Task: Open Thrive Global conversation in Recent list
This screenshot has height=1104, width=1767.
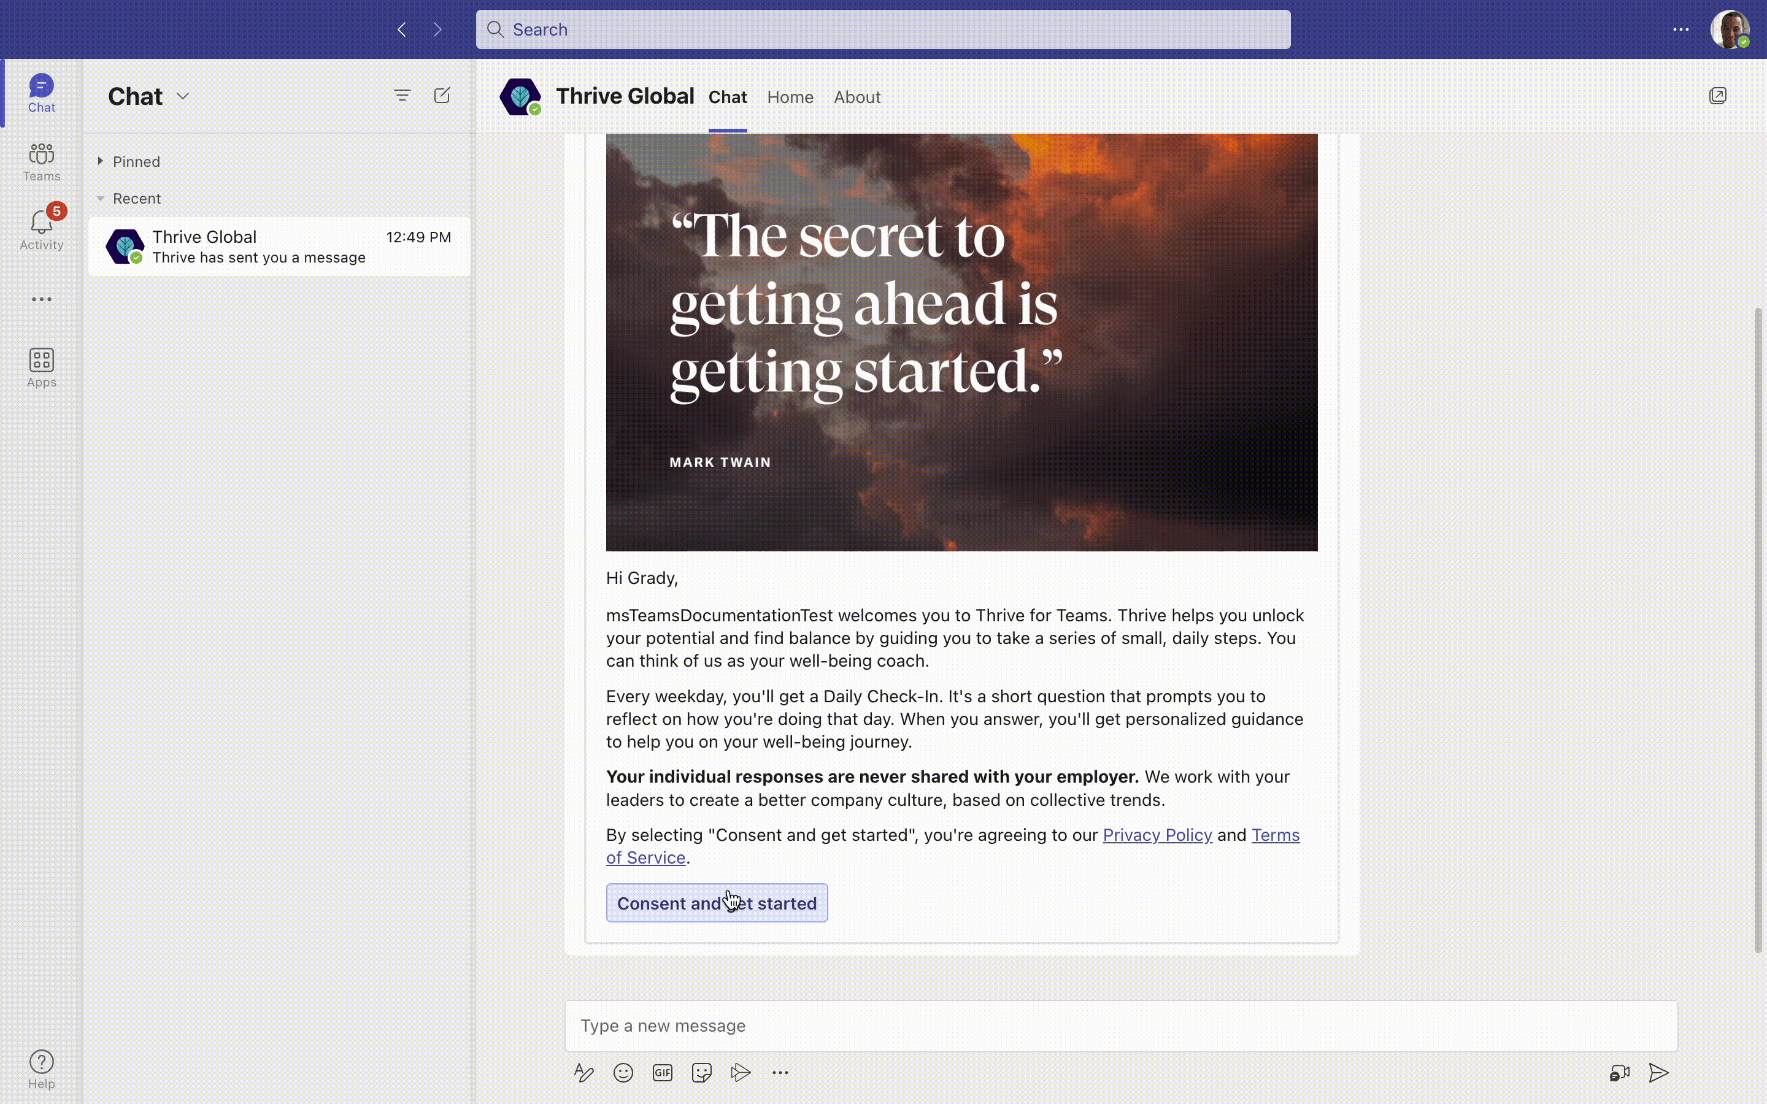Action: [x=279, y=246]
